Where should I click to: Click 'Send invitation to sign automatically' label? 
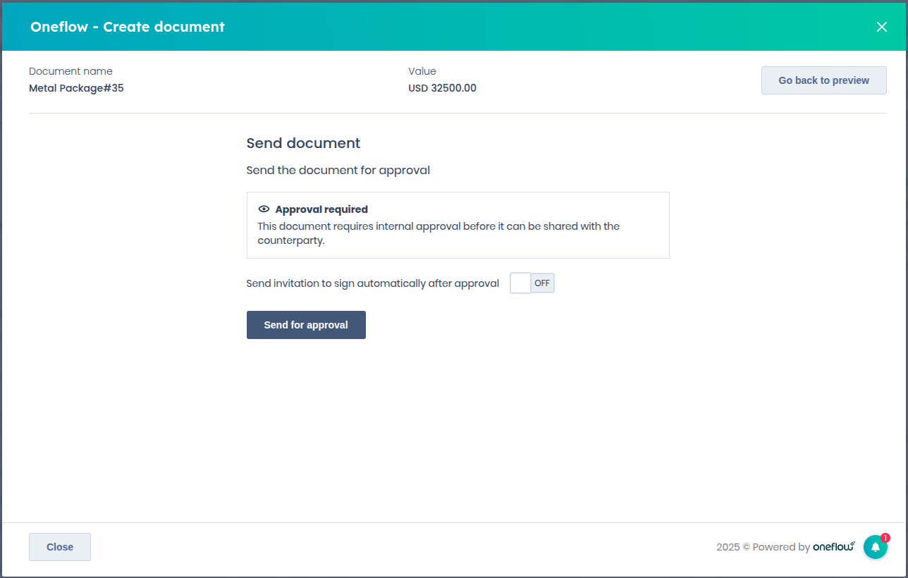coord(372,283)
